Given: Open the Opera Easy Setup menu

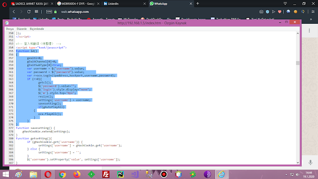Looking at the screenshot, I should tap(313, 12).
